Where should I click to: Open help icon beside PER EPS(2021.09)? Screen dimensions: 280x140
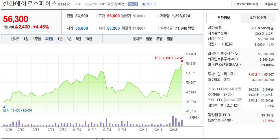(239, 89)
